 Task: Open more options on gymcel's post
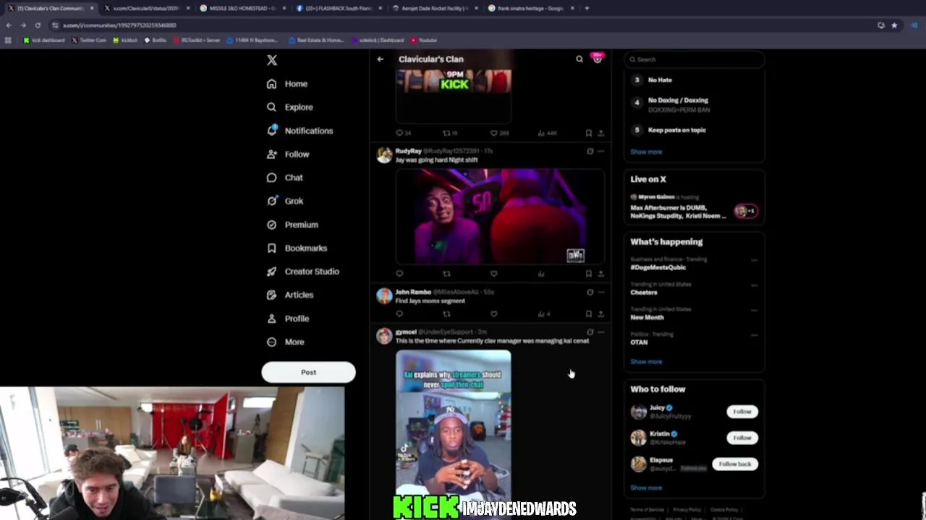600,332
